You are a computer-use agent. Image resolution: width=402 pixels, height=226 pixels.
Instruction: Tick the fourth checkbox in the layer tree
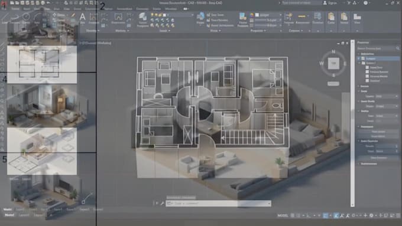367,81
